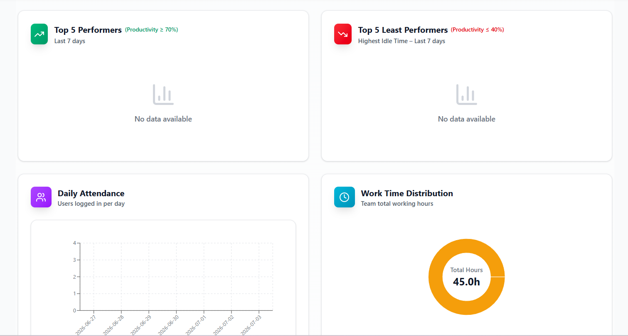Click the 'Top 5 Performers' heading
This screenshot has width=628, height=336.
tap(88, 30)
